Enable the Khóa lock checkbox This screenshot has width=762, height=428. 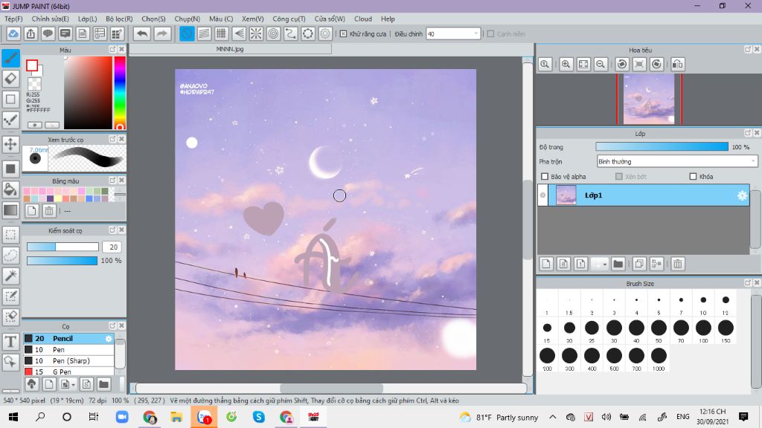tap(693, 177)
